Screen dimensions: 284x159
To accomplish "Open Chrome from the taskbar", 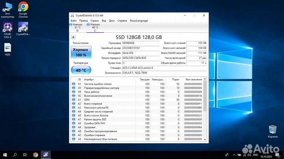I will pyautogui.click(x=35, y=155).
